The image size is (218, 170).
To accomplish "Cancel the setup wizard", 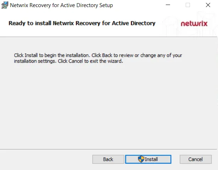I will click(x=196, y=159).
